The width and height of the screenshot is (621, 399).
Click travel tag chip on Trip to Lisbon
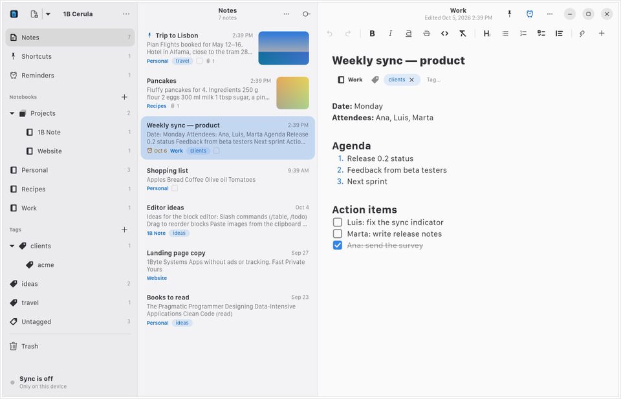pos(182,61)
